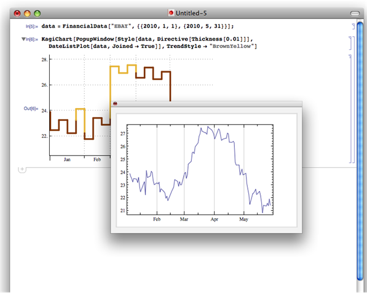
Task: Place cursor in the "EBAY" string
Action: click(x=120, y=26)
